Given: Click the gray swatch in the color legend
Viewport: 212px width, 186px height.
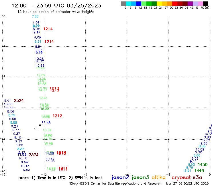Looking at the screenshot, I should [123, 3].
